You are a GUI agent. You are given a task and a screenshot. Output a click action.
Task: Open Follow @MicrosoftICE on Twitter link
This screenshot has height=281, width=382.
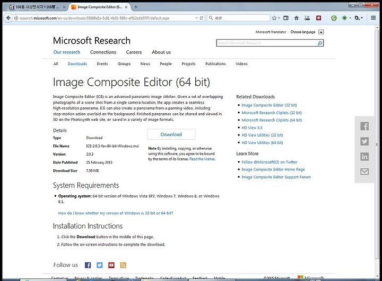pyautogui.click(x=270, y=162)
